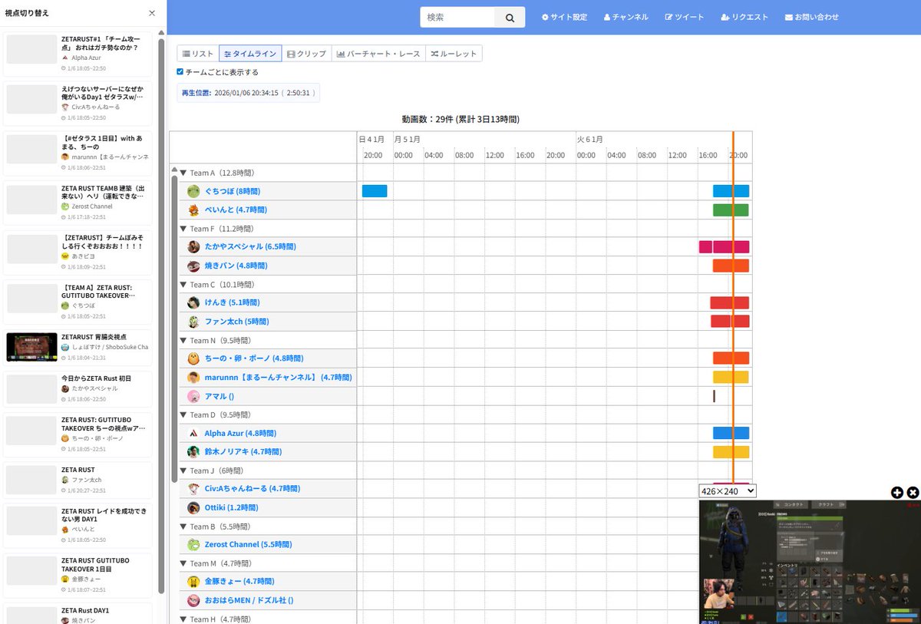Select ZETARUST#1 チーム攻一点 video card
921x624 pixels.
[x=79, y=52]
